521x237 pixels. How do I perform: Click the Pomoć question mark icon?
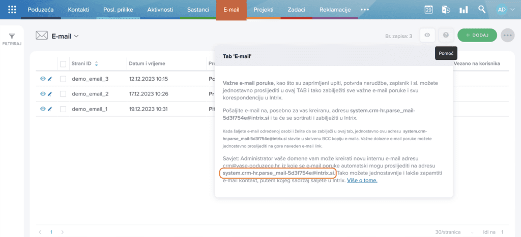(x=446, y=35)
